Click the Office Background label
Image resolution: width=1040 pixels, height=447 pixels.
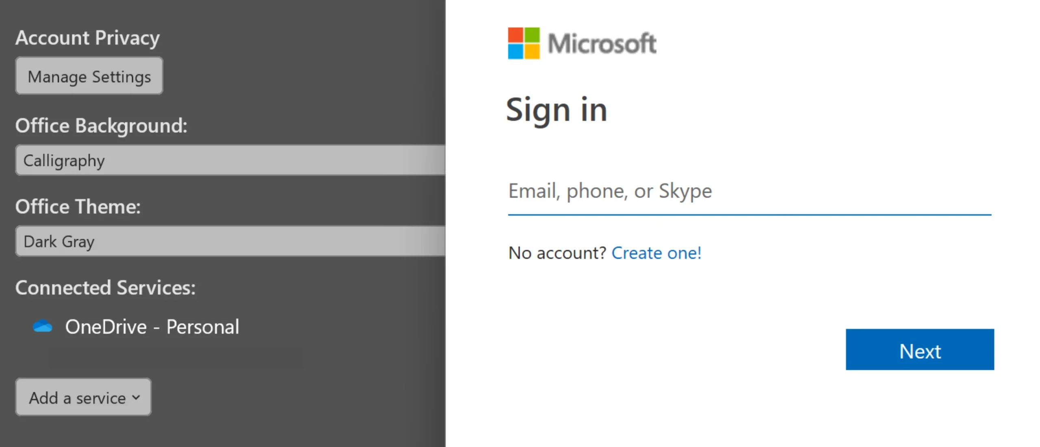tap(101, 125)
